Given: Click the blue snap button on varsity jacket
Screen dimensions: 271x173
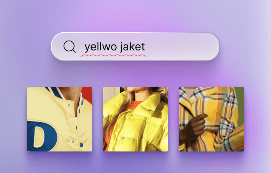Looking at the screenshot, I should click(x=82, y=145).
